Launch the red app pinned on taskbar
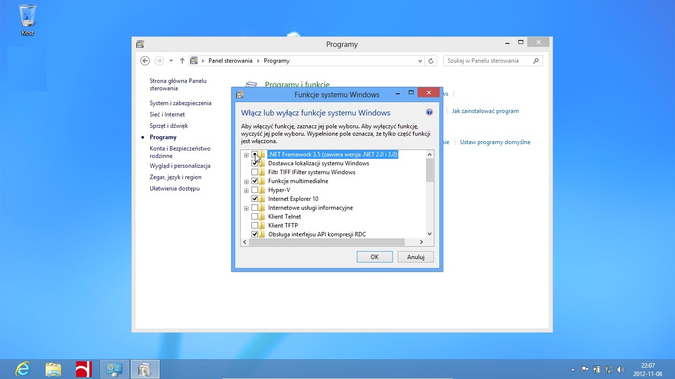 [84, 369]
